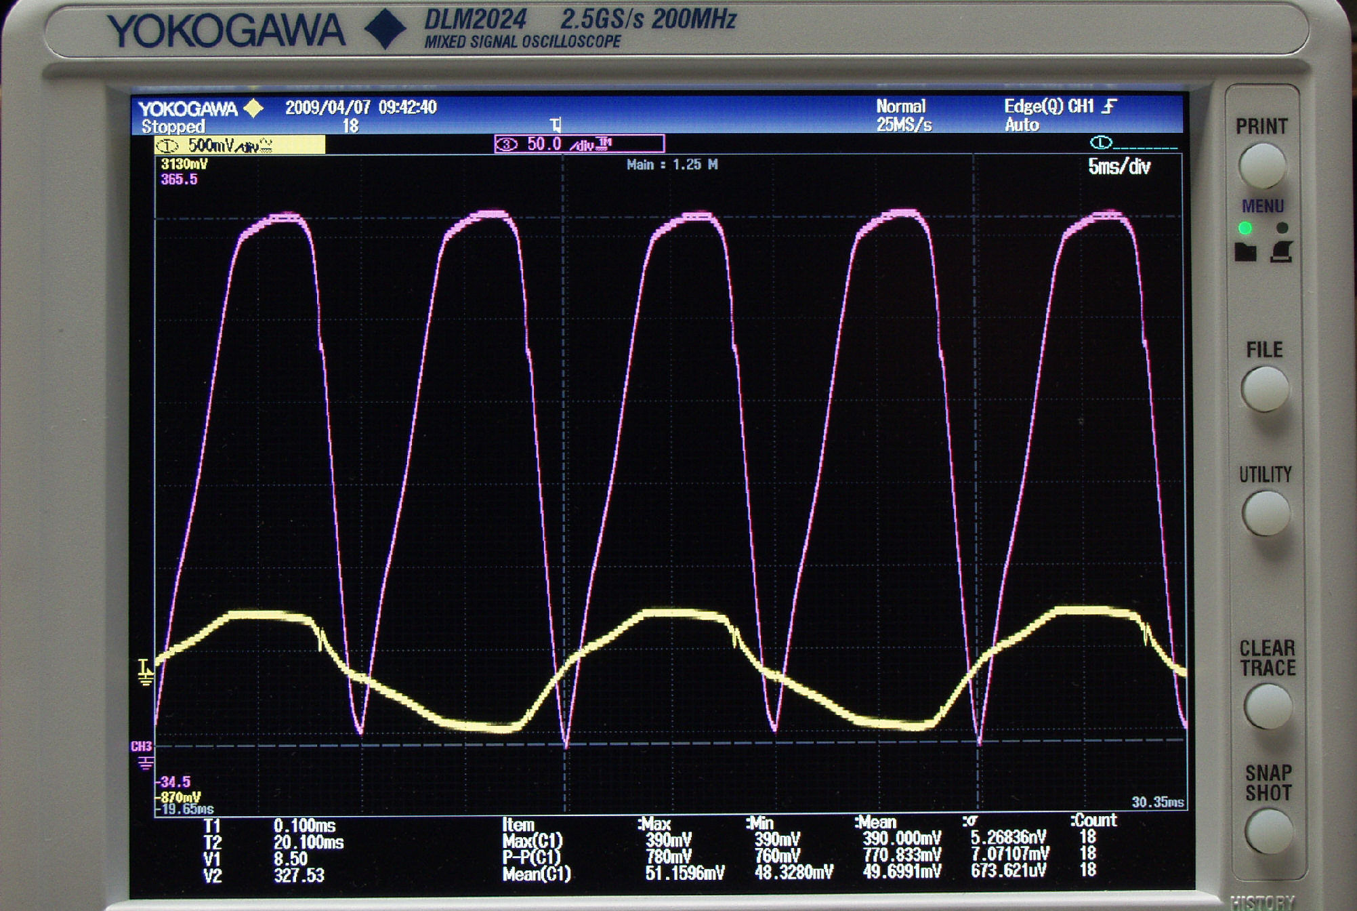Click the Edge(Q) CH1 trigger setting
Screen dimensions: 1357x911
(1048, 106)
